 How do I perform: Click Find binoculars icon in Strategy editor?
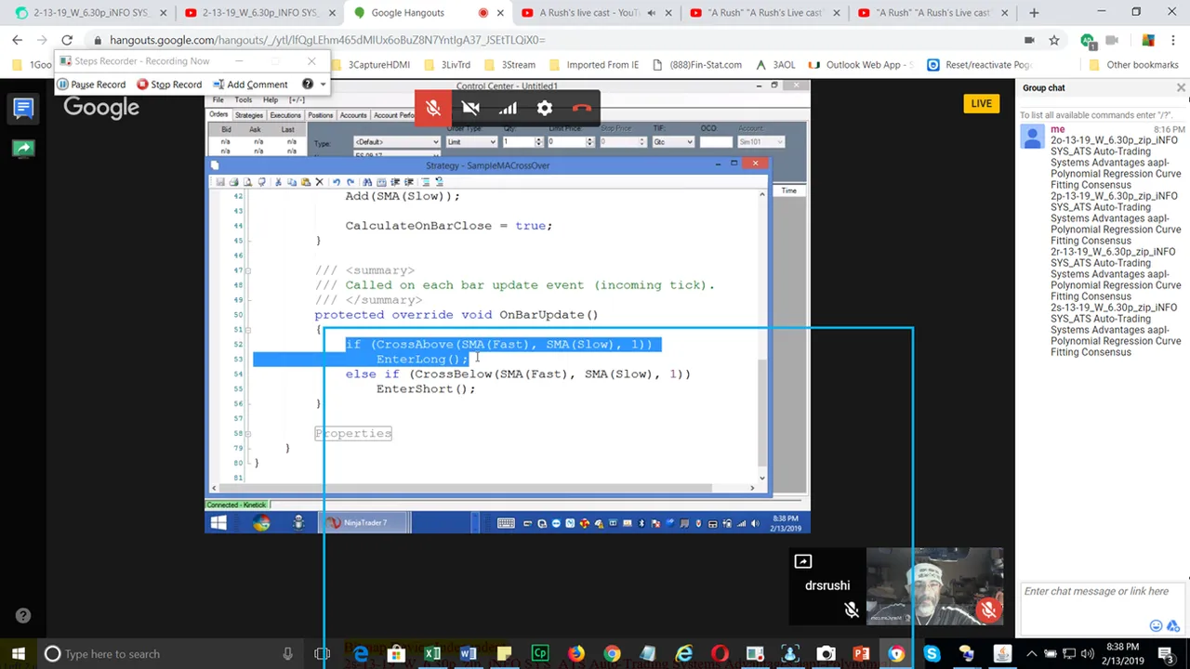click(x=367, y=182)
